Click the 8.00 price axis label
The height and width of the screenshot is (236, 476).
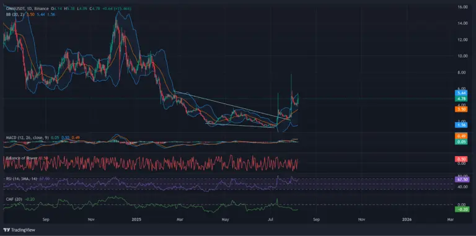tap(462, 72)
